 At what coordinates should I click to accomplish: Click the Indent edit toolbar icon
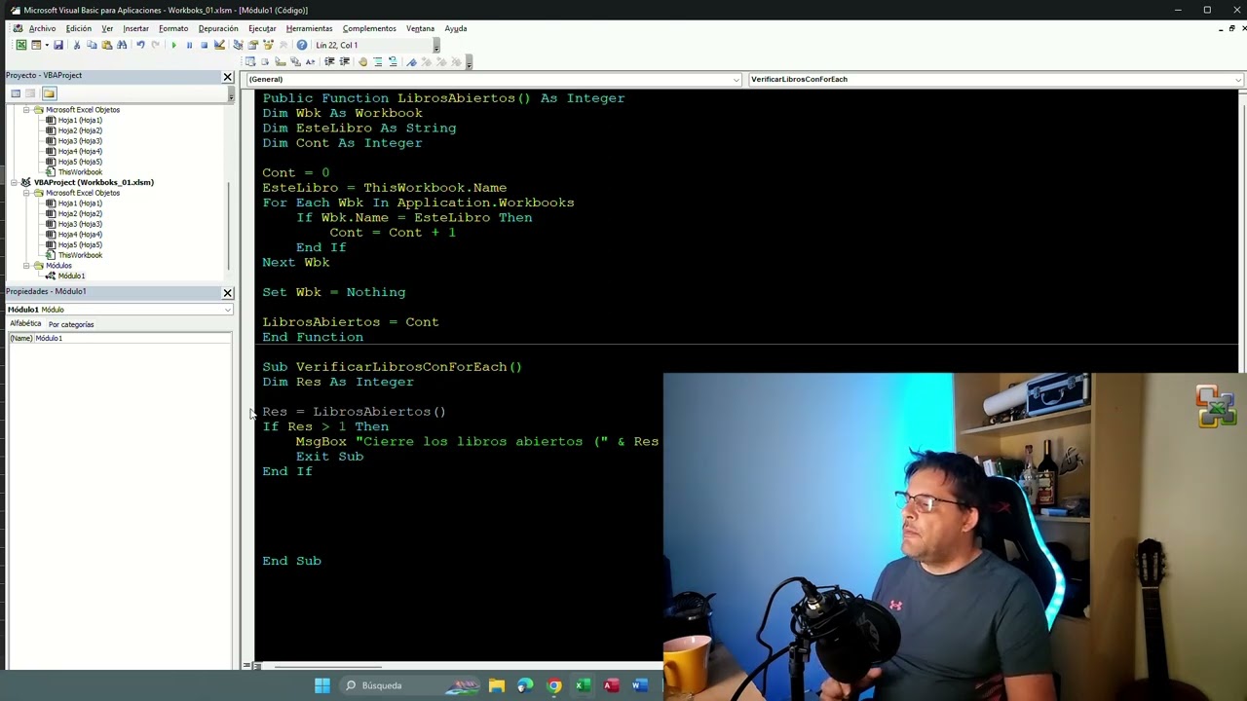[329, 61]
